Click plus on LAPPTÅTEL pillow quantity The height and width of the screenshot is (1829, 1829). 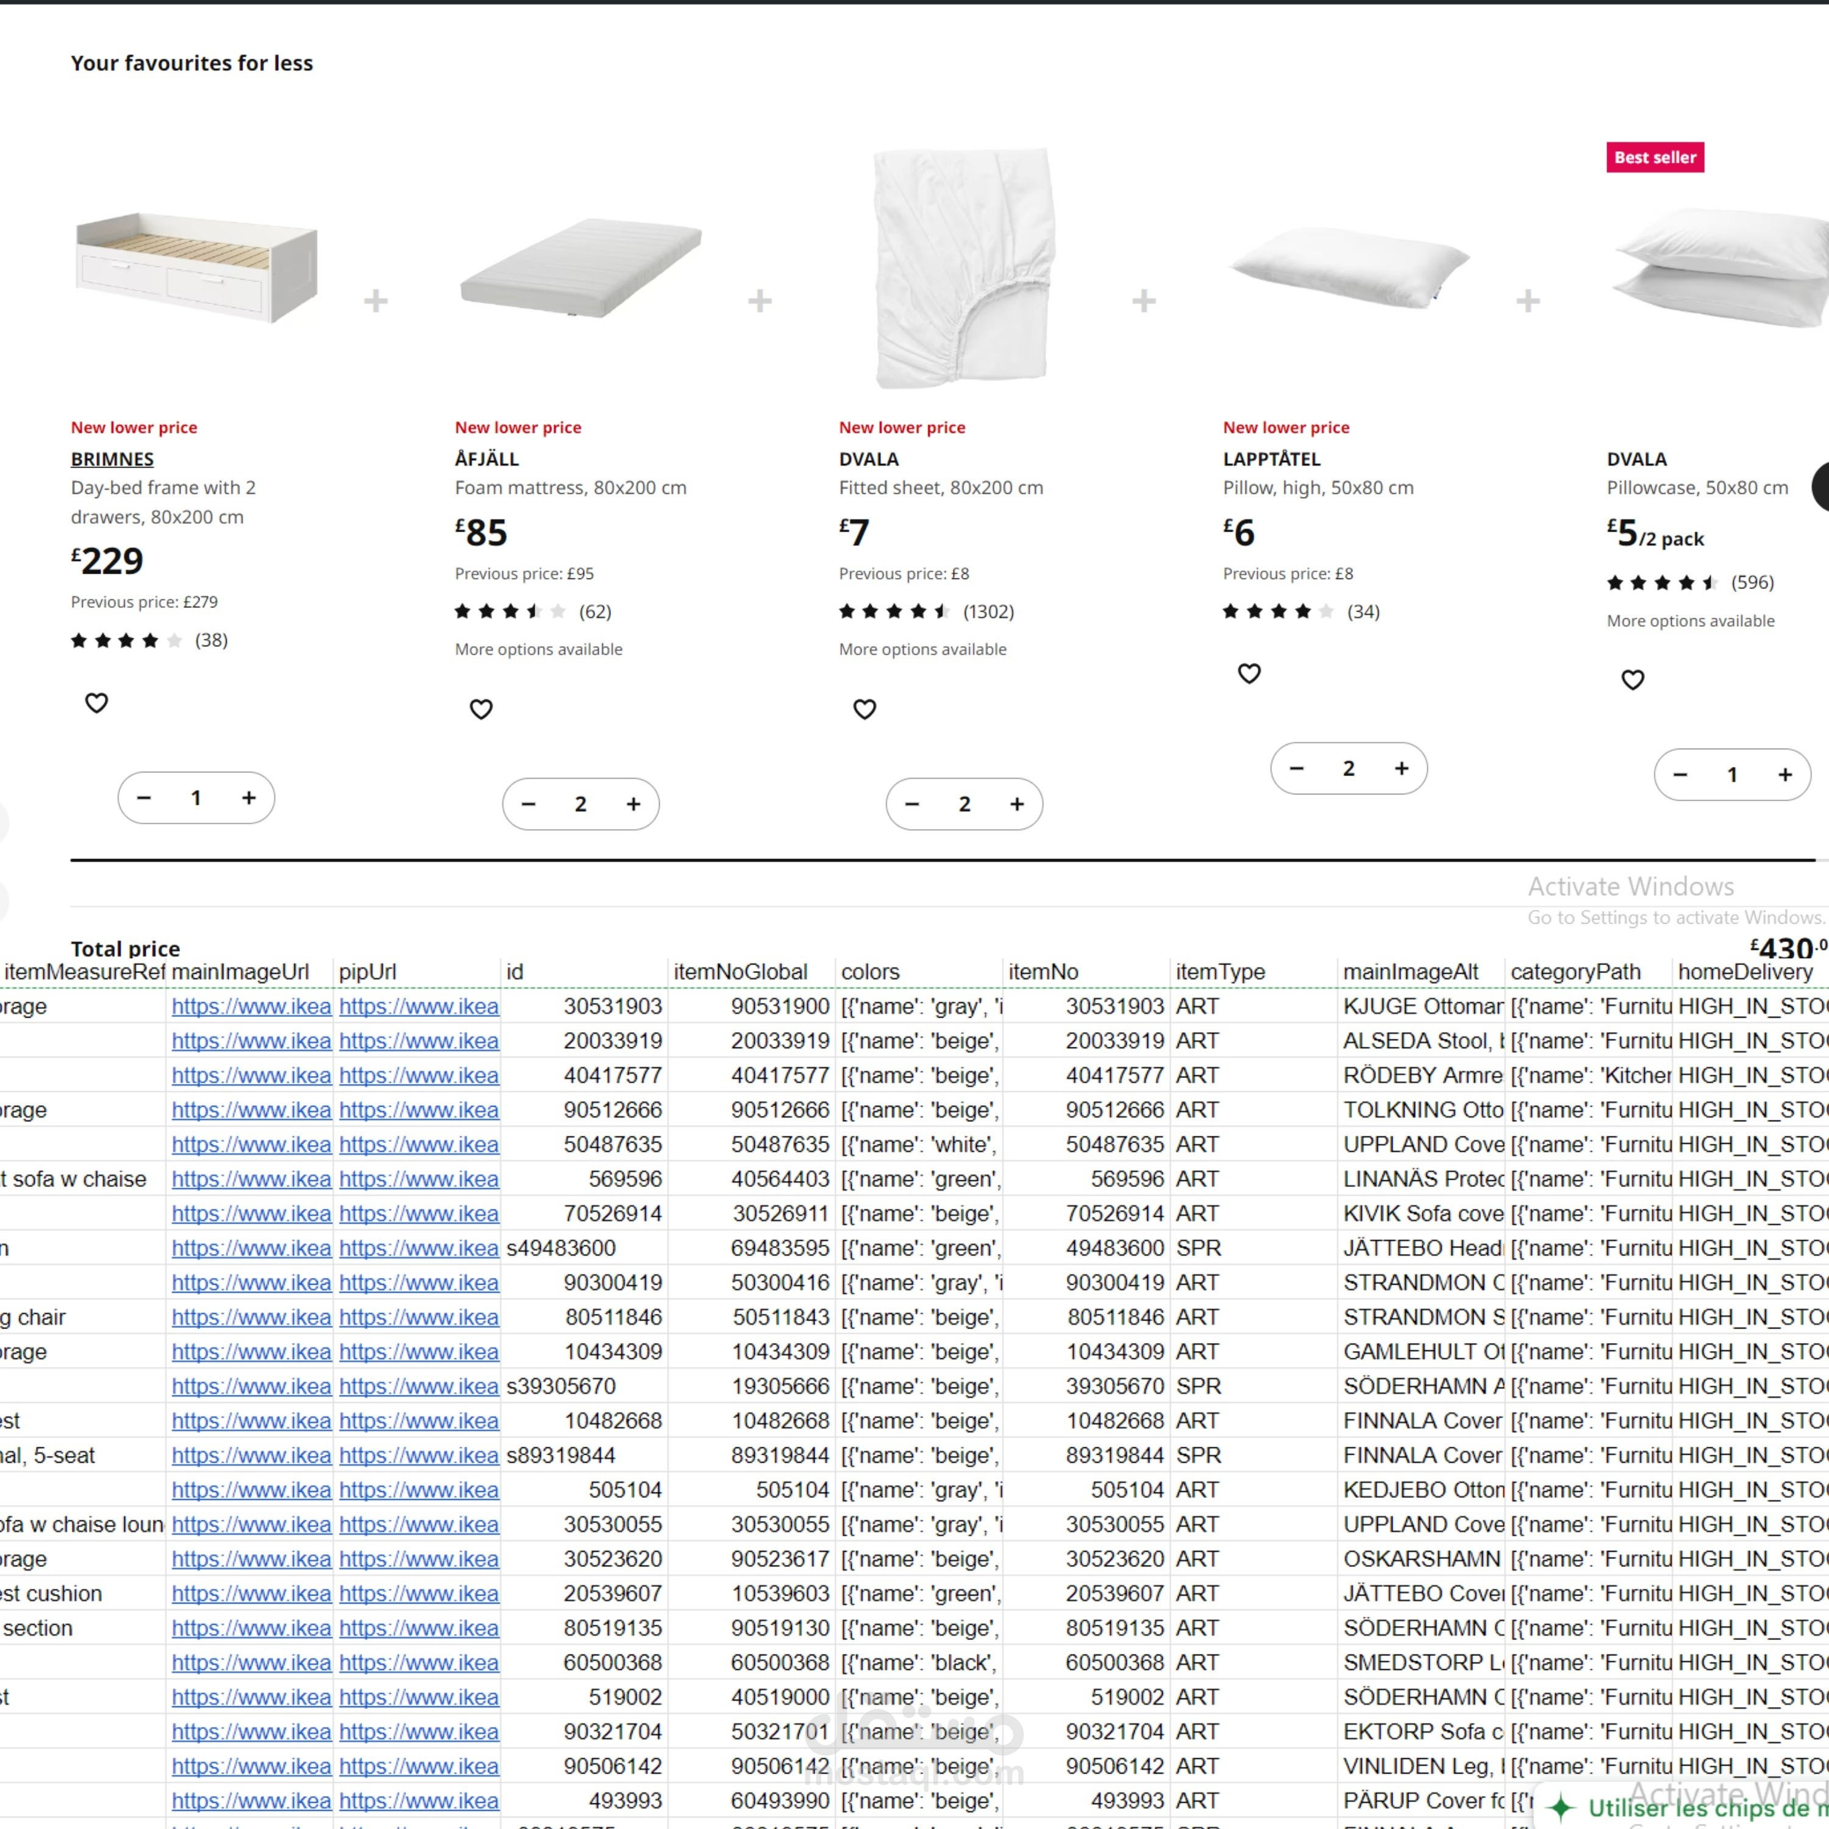tap(1401, 769)
